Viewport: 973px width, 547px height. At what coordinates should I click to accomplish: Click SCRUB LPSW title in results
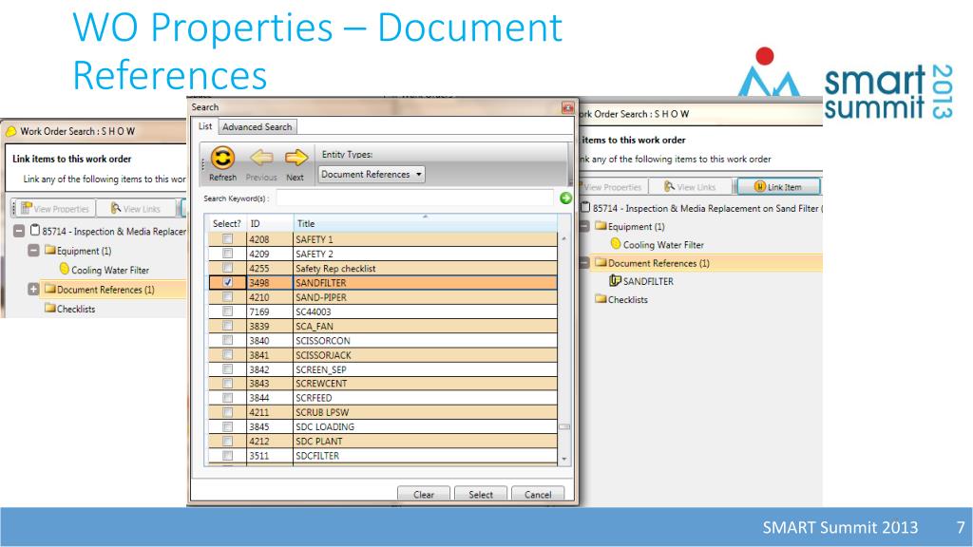[x=322, y=412]
